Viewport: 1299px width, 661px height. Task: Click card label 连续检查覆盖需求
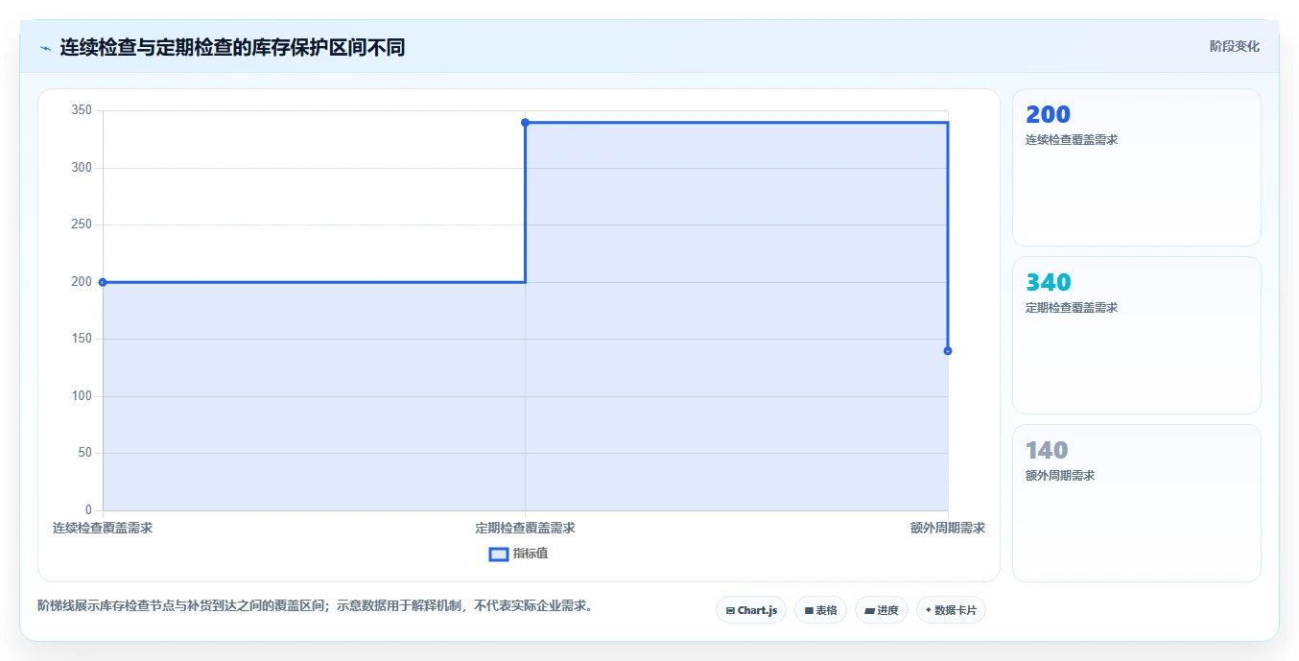pyautogui.click(x=1072, y=140)
